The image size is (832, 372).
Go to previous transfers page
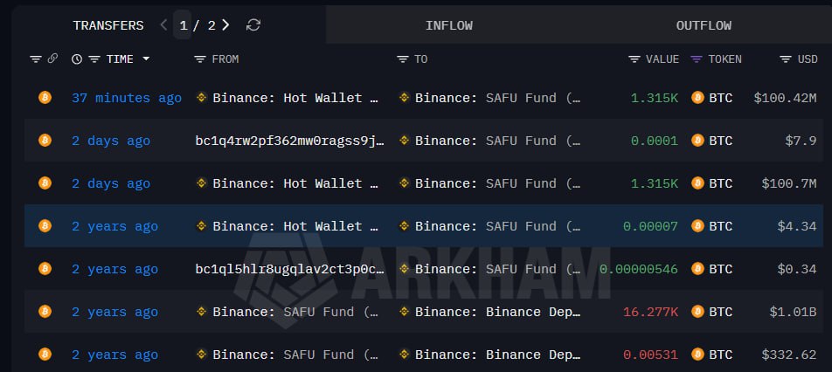point(164,25)
